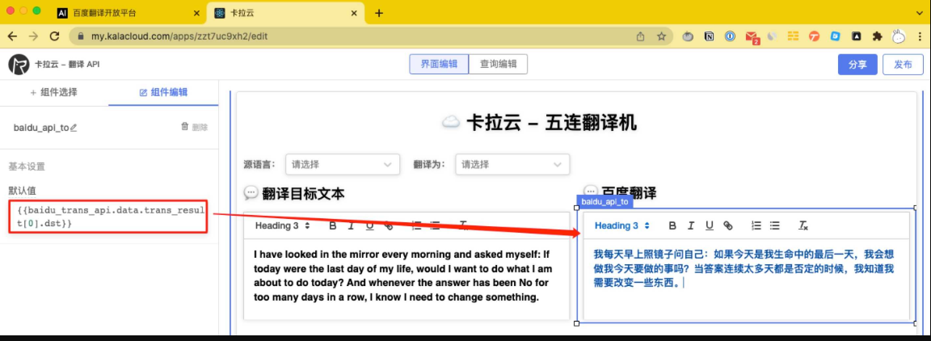This screenshot has width=931, height=341.
Task: Open the Chrome three-dot menu
Action: coord(920,36)
